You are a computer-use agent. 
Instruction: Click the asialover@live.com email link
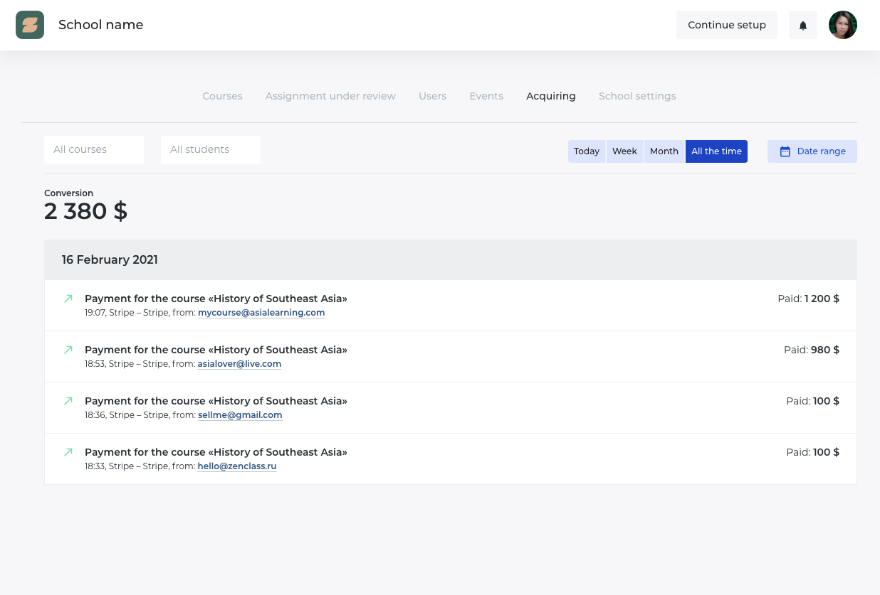[x=239, y=364]
